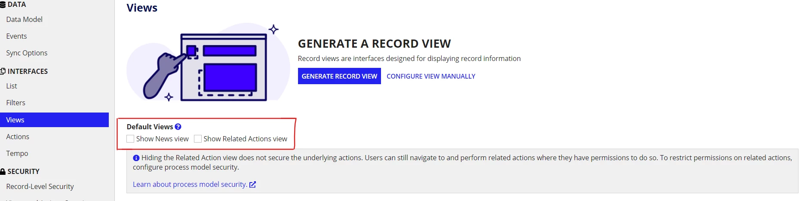Click the external link icon after process model security

point(253,185)
